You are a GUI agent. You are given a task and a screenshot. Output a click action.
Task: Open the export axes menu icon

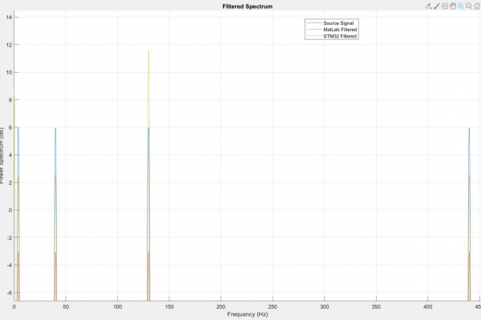[x=429, y=6]
